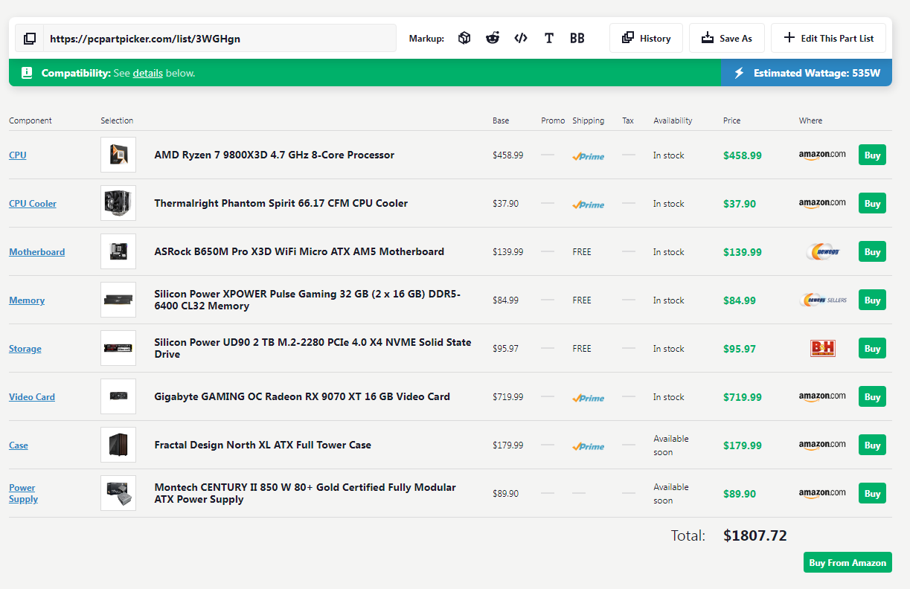Click the compatibility info icon
Image resolution: width=910 pixels, height=589 pixels.
click(27, 73)
